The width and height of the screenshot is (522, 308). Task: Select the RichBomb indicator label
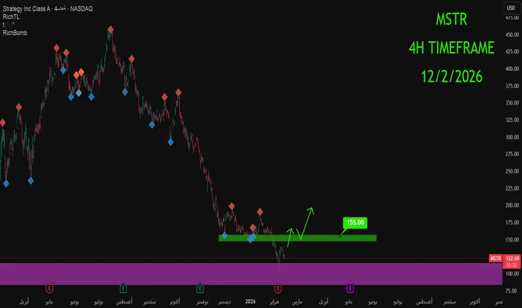tap(15, 33)
